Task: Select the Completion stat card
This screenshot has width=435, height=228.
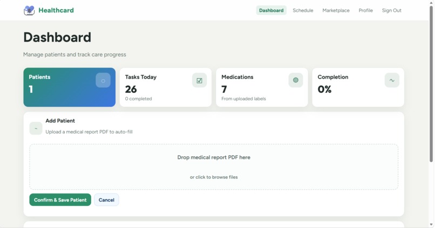Action: click(x=358, y=87)
